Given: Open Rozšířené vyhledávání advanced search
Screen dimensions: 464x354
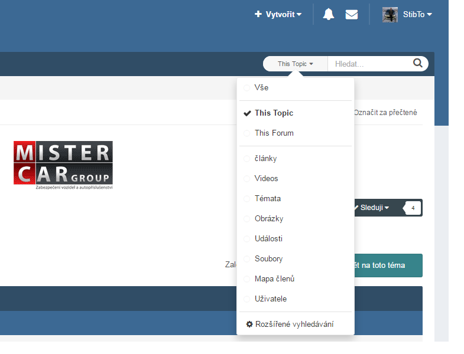Looking at the screenshot, I should (296, 324).
